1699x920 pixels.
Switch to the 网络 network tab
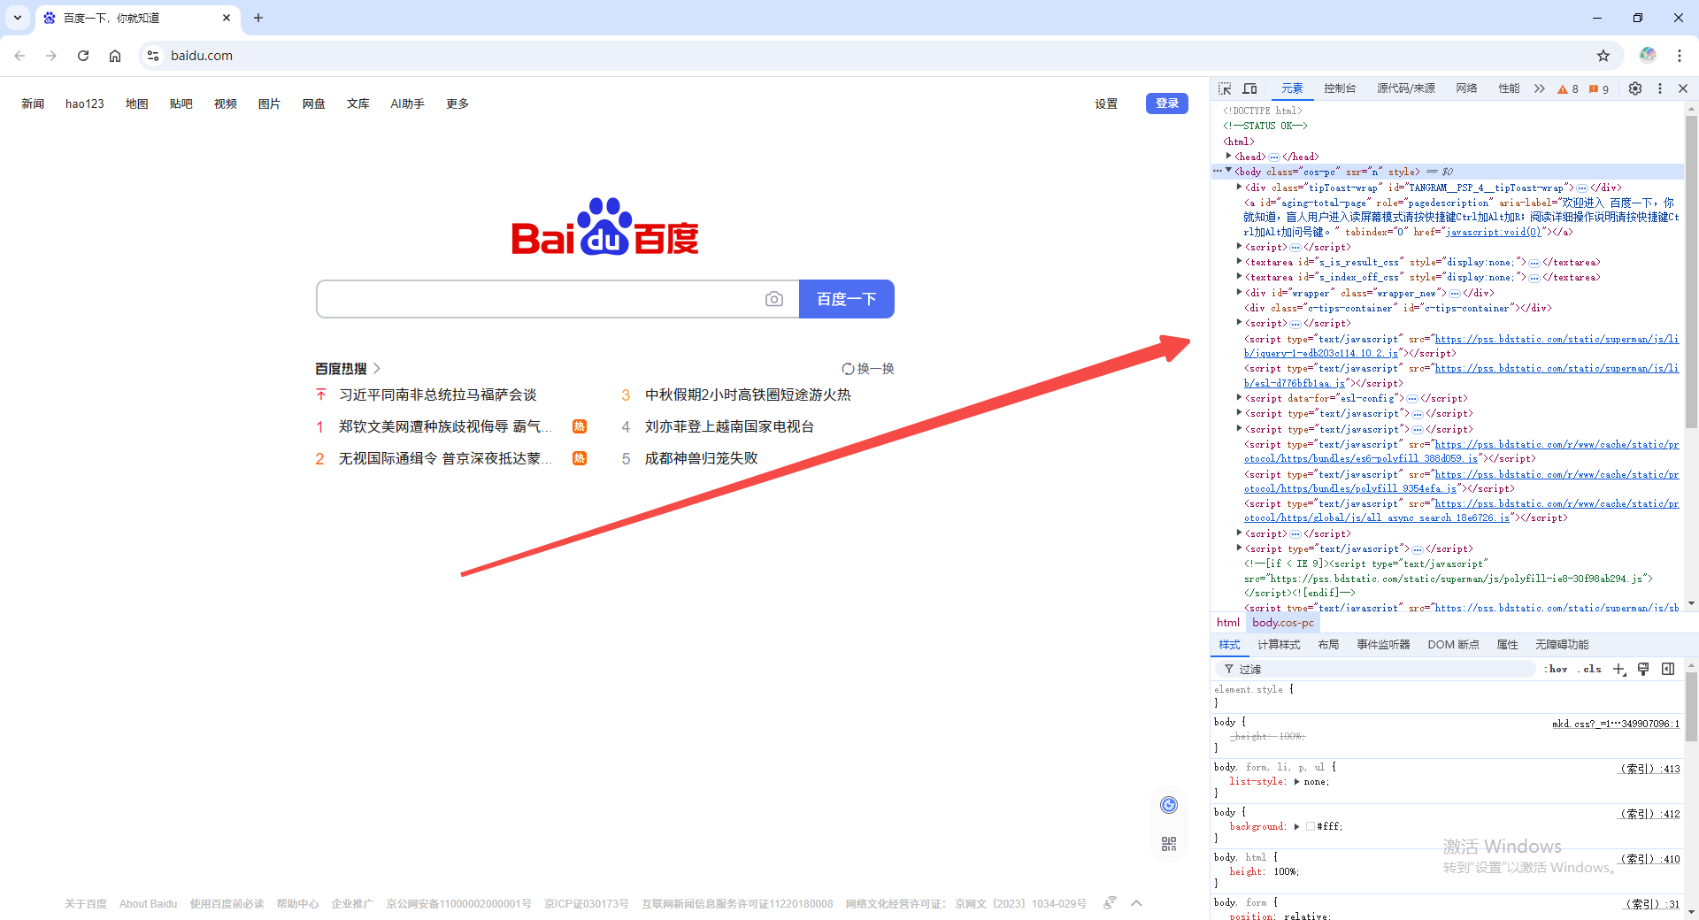click(1466, 88)
